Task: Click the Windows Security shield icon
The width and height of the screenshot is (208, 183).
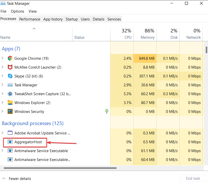Action: click(10, 111)
